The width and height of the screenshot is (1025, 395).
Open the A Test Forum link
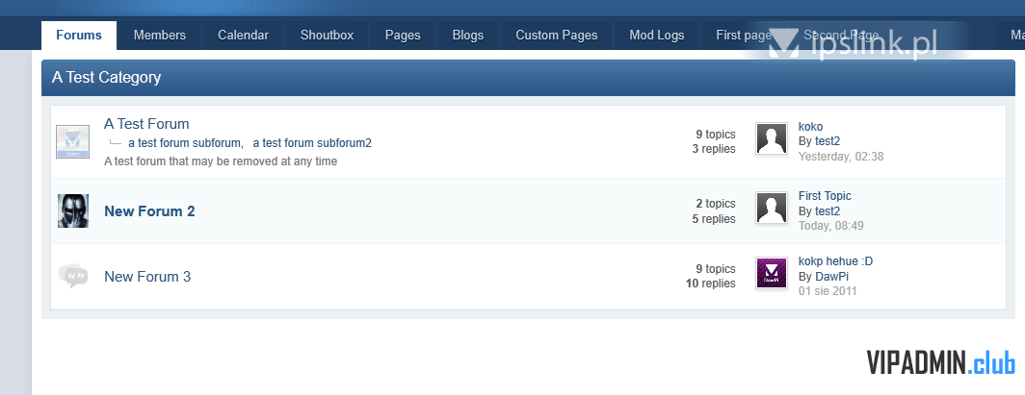[146, 124]
